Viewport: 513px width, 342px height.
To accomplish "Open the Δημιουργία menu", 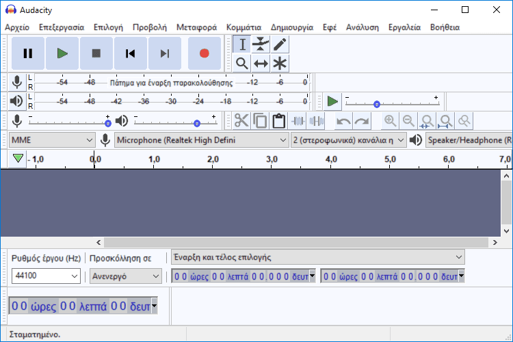I will point(292,27).
